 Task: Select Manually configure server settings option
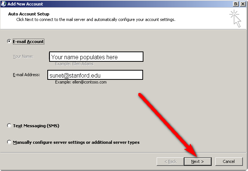point(9,142)
